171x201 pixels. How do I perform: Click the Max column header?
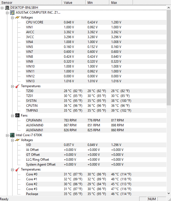121,2
